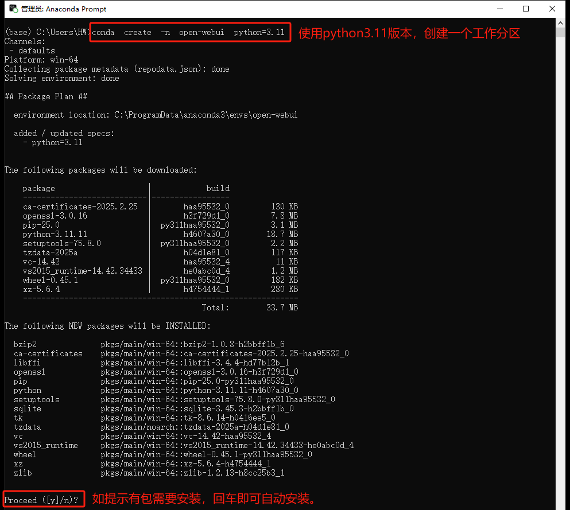Maximize the Anaconda Prompt window
This screenshot has width=570, height=510.
526,9
